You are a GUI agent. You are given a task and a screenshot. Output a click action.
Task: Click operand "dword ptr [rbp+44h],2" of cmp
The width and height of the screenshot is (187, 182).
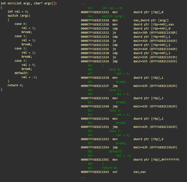(x=152, y=45)
